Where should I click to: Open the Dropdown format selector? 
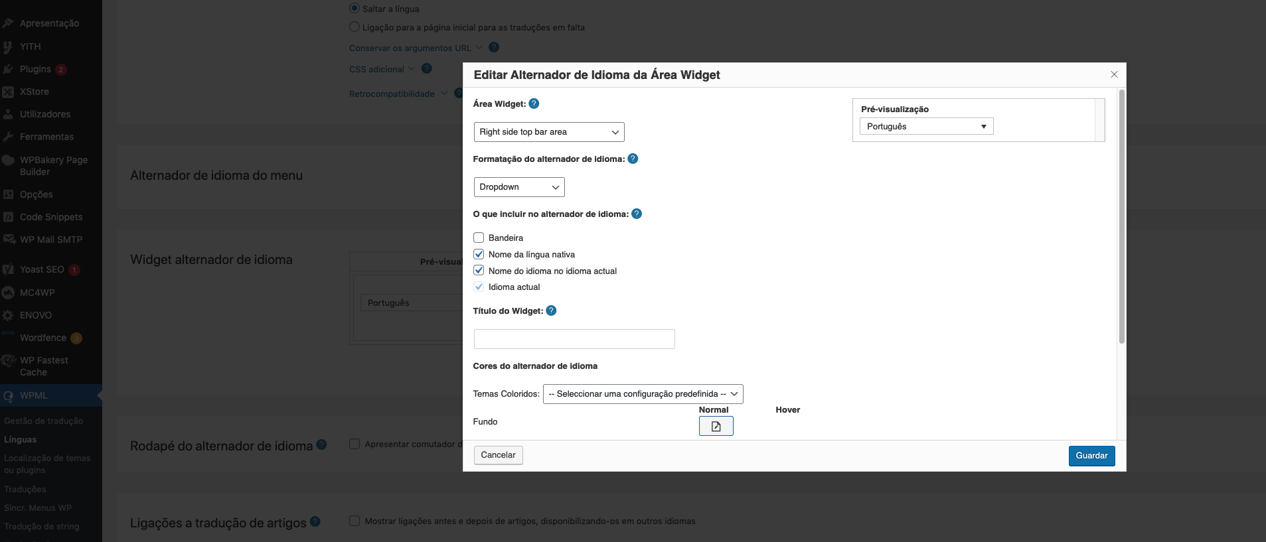point(519,187)
